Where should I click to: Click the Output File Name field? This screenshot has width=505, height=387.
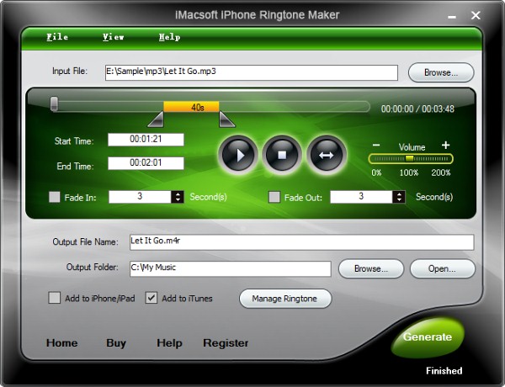302,242
